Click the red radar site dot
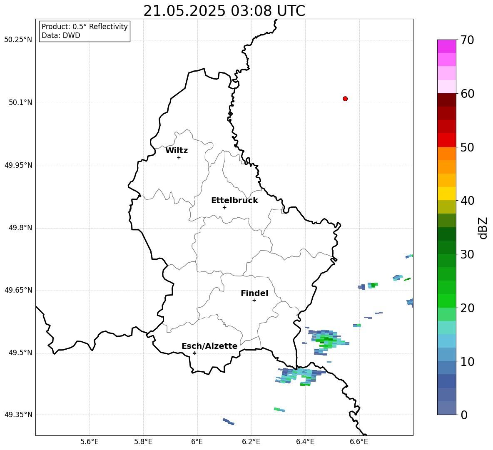 (345, 99)
